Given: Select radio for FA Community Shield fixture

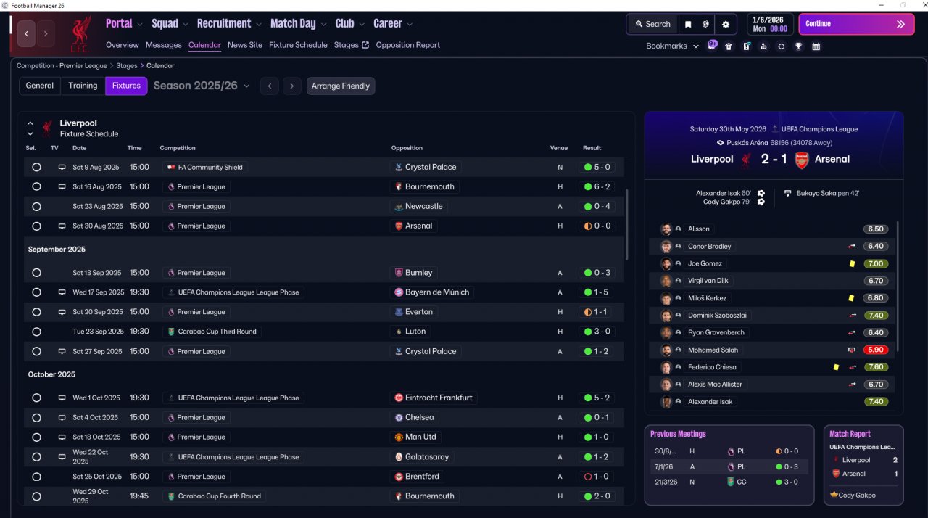Looking at the screenshot, I should point(36,167).
